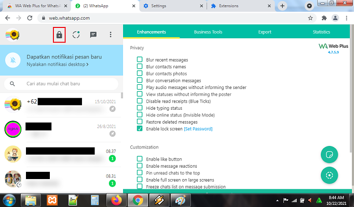Image resolution: width=354 pixels, height=207 pixels.
Task: Switch to Export tab
Action: coord(265,32)
